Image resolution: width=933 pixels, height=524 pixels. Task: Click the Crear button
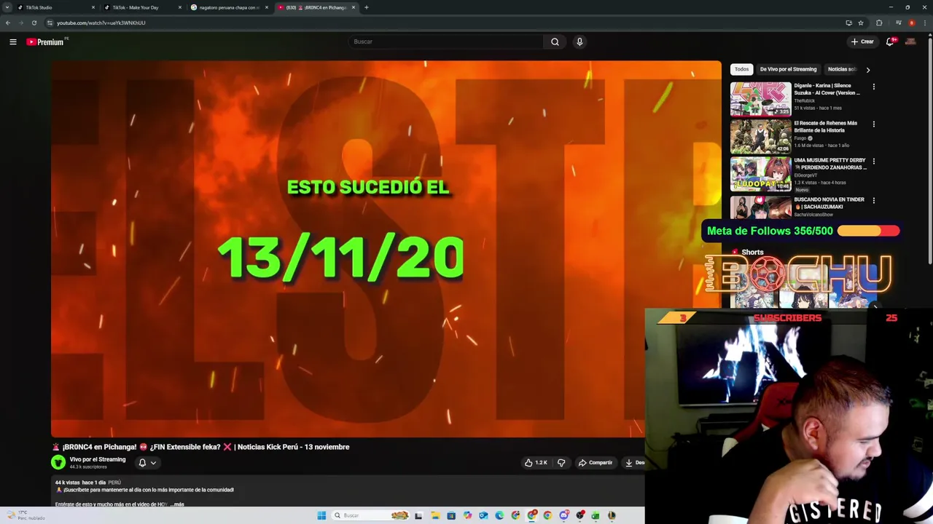click(x=862, y=41)
